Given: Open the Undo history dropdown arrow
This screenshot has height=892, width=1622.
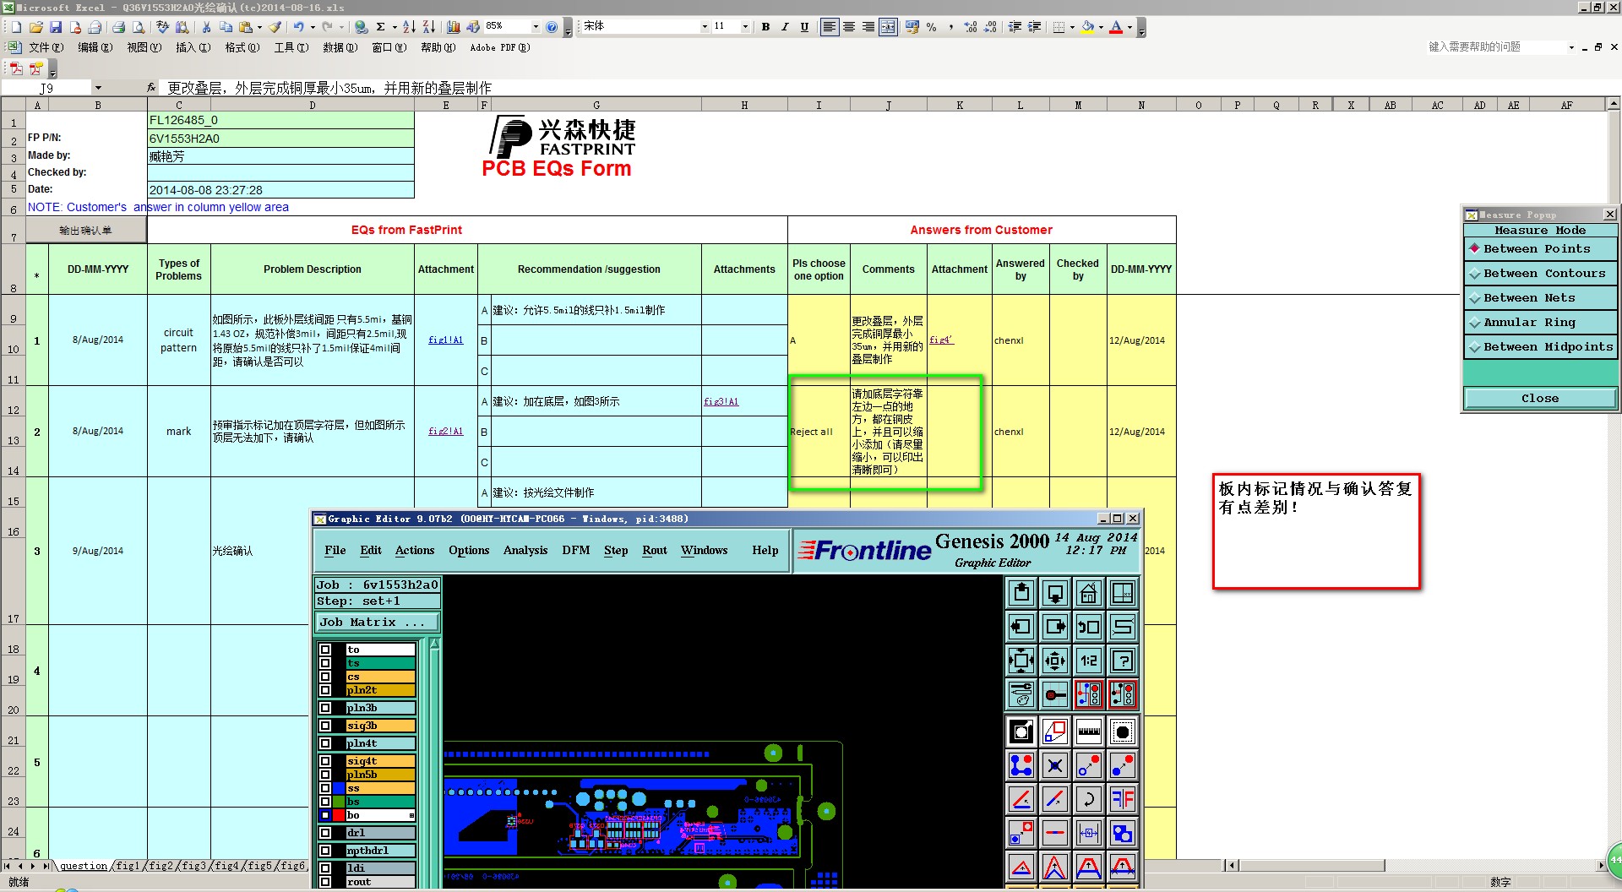Looking at the screenshot, I should pos(313,27).
